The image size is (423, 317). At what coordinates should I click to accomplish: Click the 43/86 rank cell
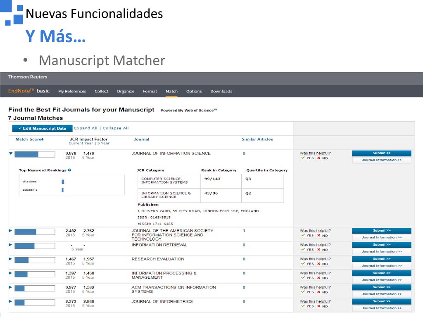(221, 195)
